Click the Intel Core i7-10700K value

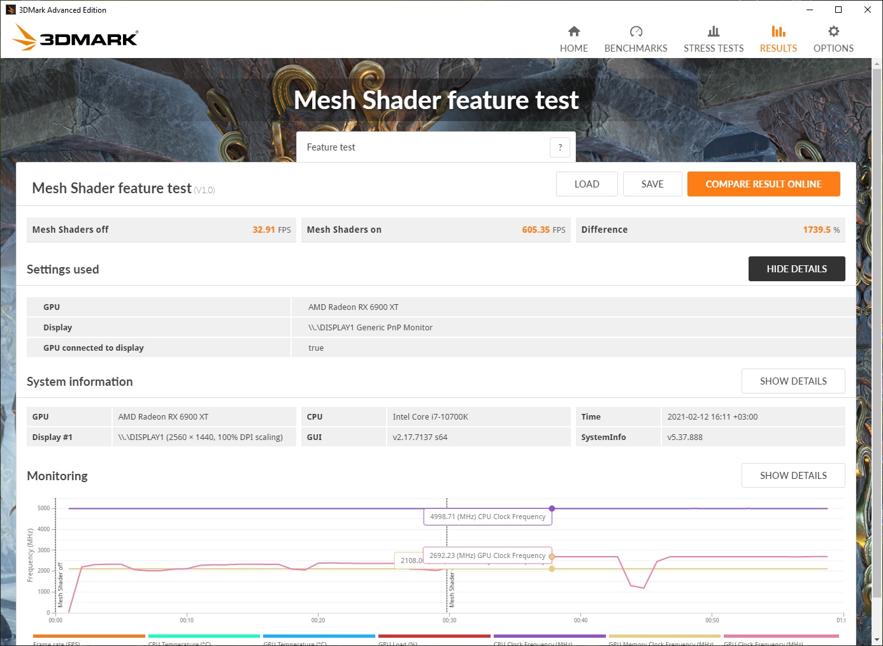coord(430,417)
